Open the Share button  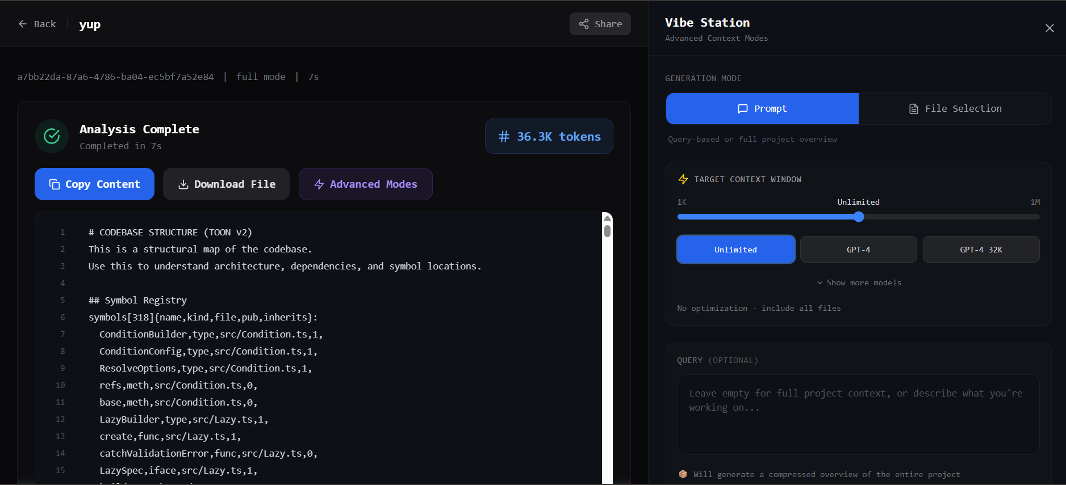[x=600, y=24]
